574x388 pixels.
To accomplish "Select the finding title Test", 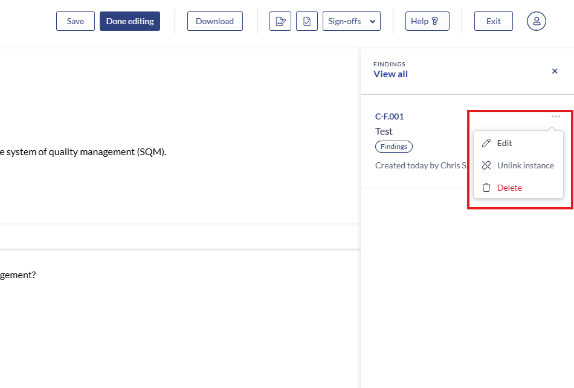I will click(x=384, y=131).
